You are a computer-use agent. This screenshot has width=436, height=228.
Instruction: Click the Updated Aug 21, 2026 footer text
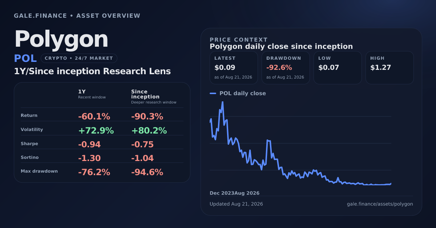click(x=236, y=204)
